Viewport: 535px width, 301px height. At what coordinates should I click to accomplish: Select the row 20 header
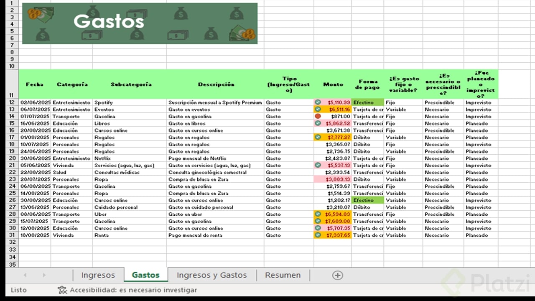(x=12, y=158)
